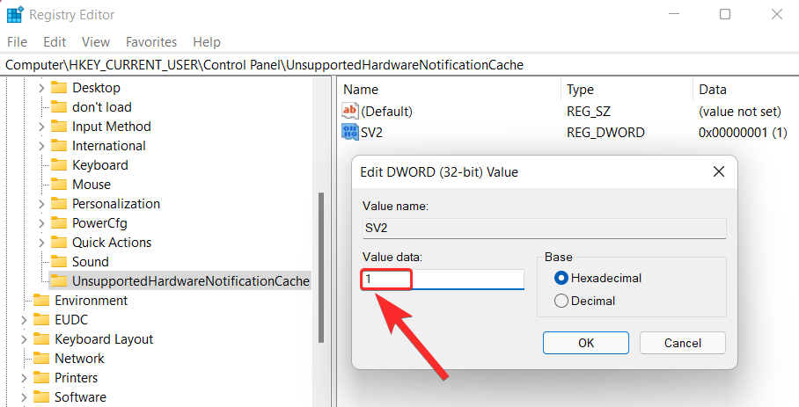799x407 pixels.
Task: Click the UnsupportedHardwareNotificationCache folder icon
Action: 59,281
